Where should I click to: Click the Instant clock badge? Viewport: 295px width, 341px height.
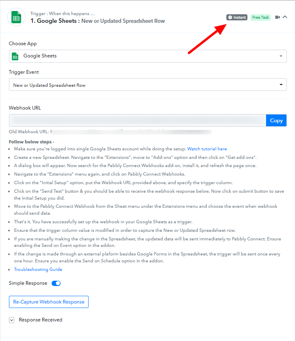pyautogui.click(x=237, y=18)
